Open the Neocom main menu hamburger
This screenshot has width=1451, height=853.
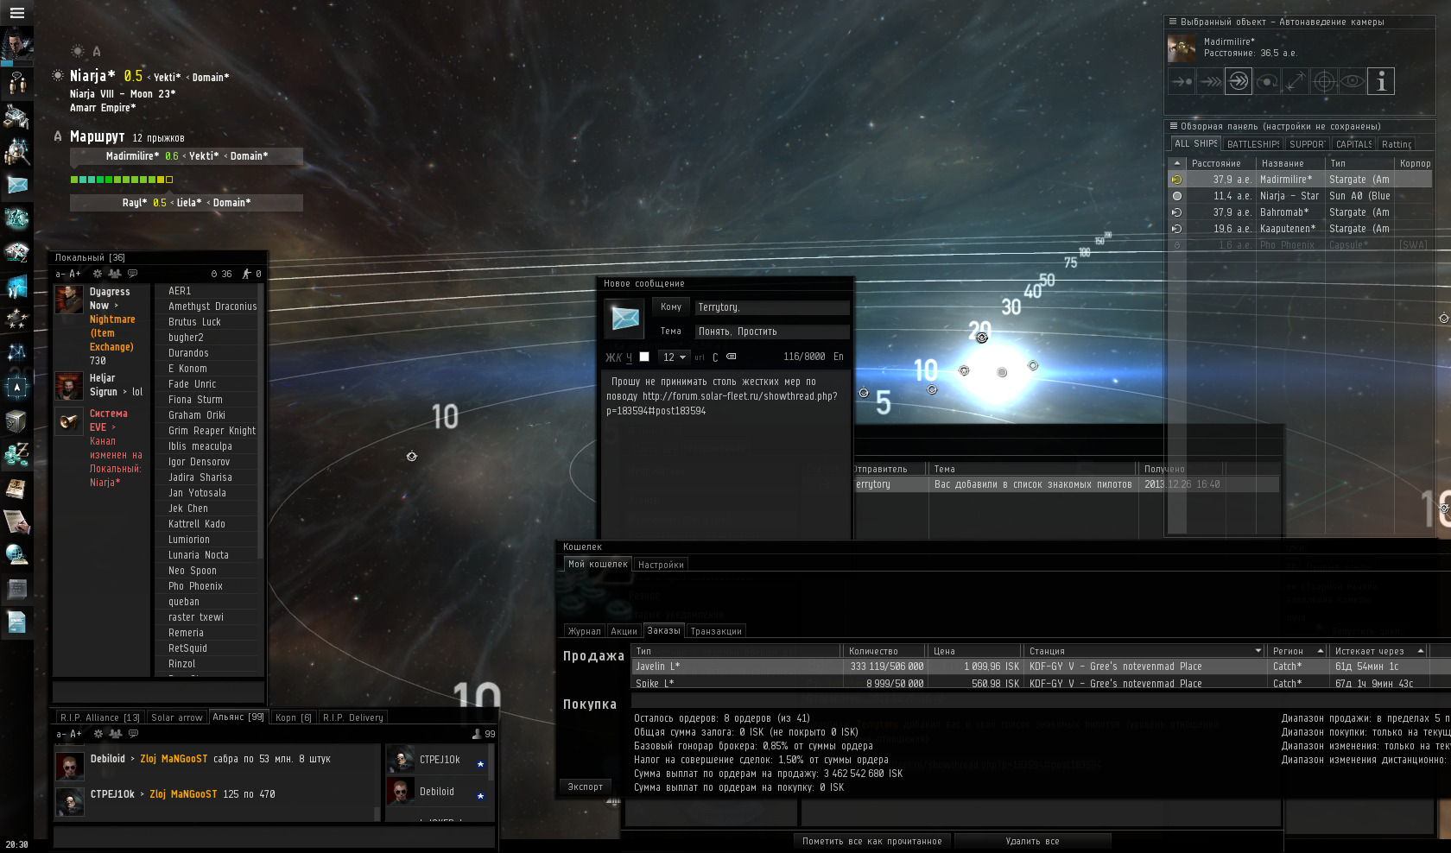pos(16,13)
